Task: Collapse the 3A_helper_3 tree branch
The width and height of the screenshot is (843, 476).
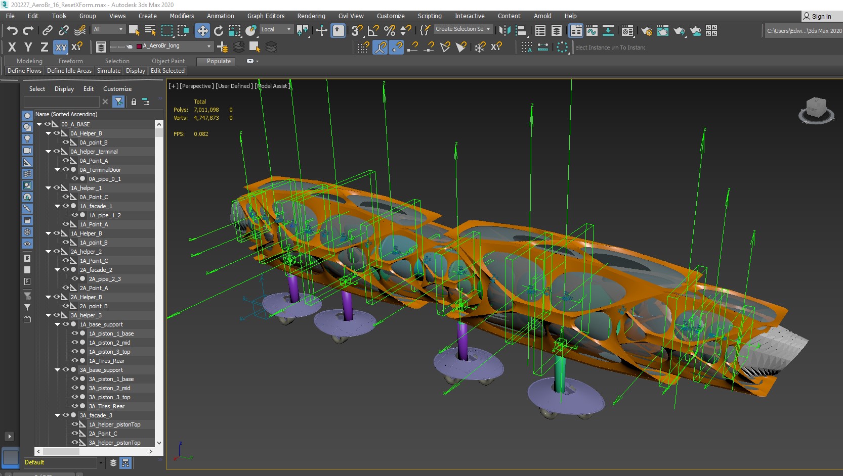Action: click(49, 315)
